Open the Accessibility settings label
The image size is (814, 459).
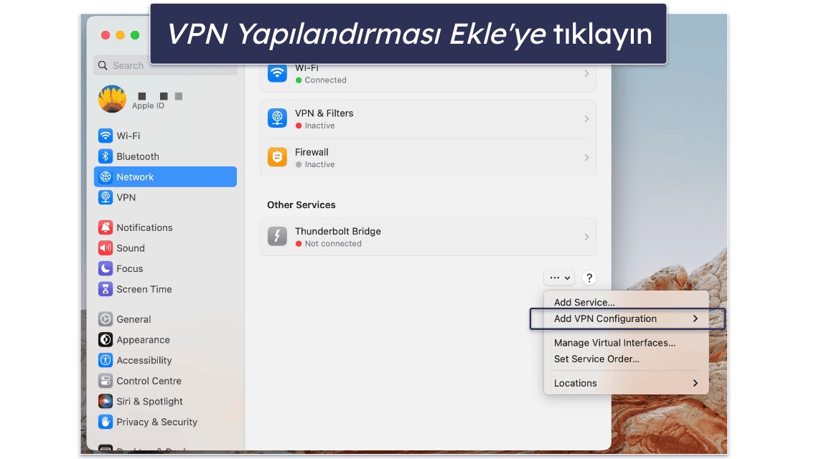coord(144,361)
